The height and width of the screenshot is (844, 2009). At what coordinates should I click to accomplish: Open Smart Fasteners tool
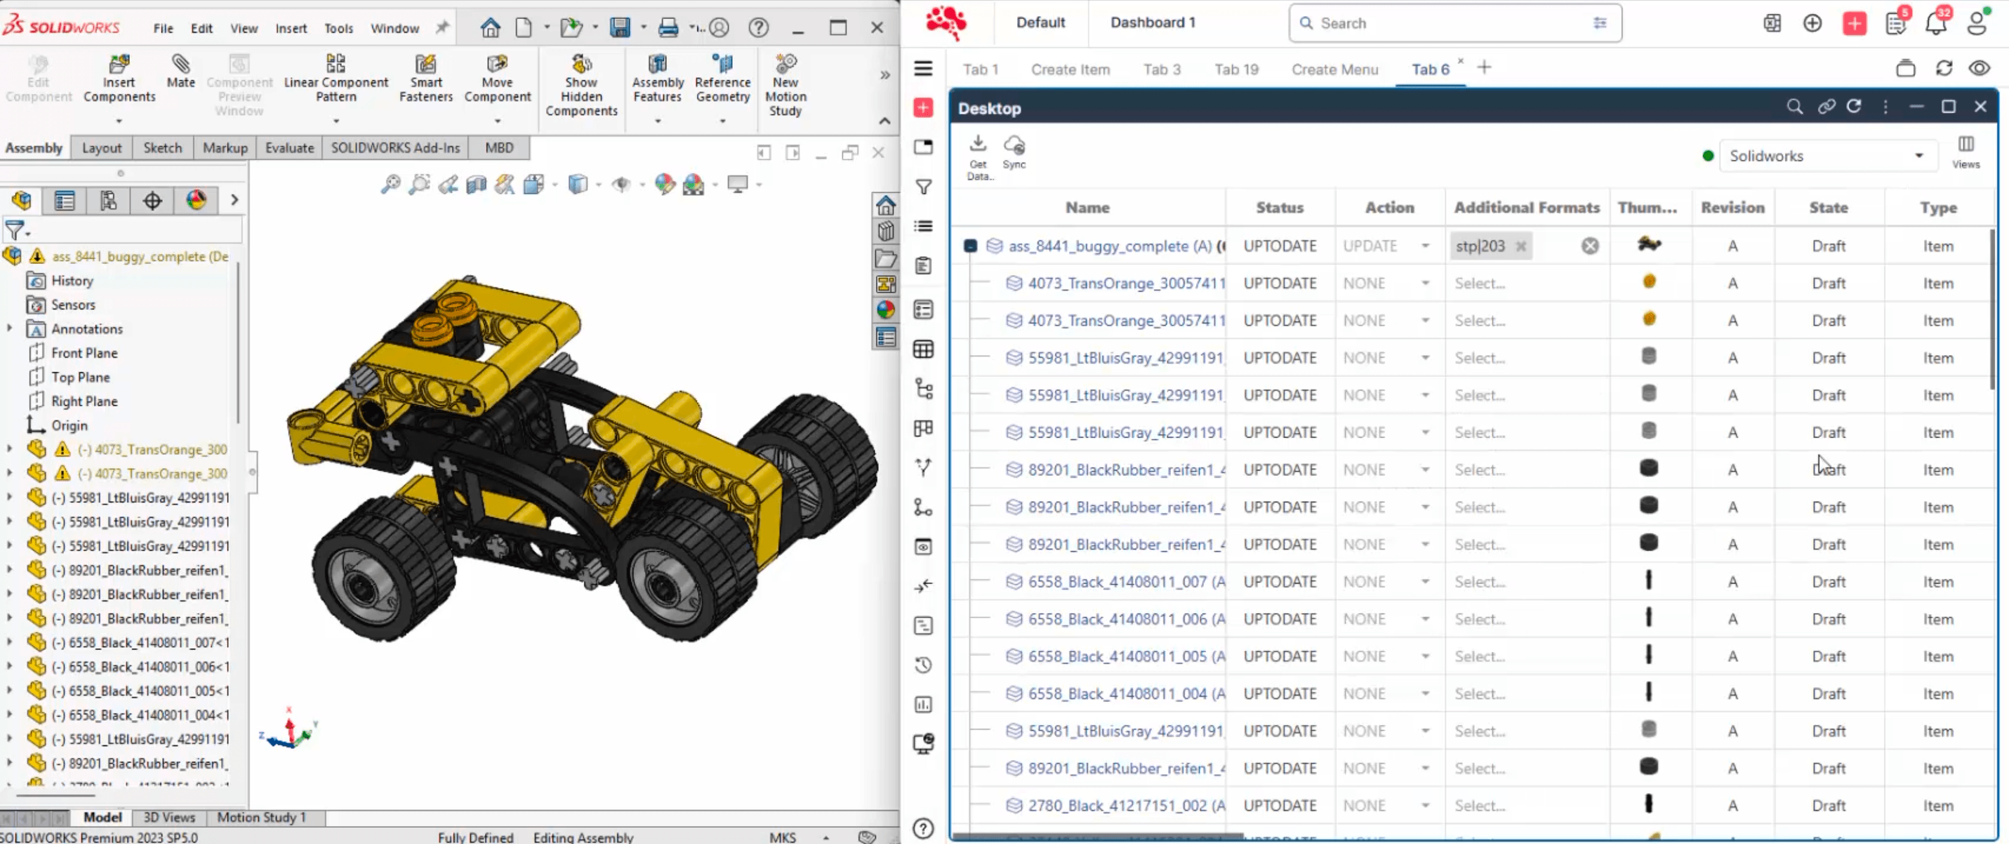425,65
